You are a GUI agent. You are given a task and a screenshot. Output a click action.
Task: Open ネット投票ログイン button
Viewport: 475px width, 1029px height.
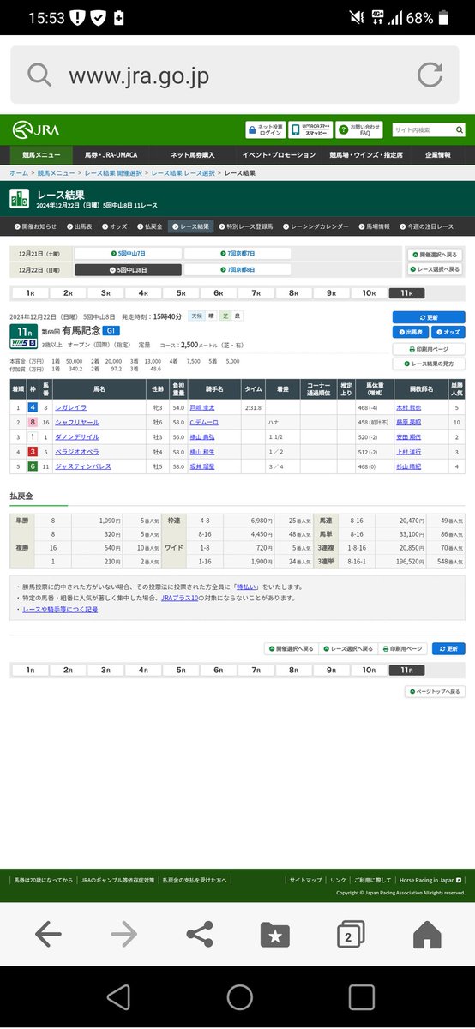click(x=265, y=129)
